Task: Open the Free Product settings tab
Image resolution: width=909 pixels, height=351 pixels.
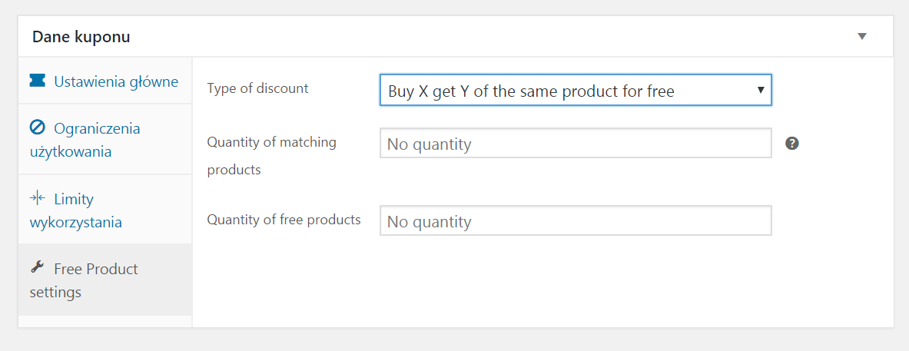Action: pyautogui.click(x=105, y=280)
